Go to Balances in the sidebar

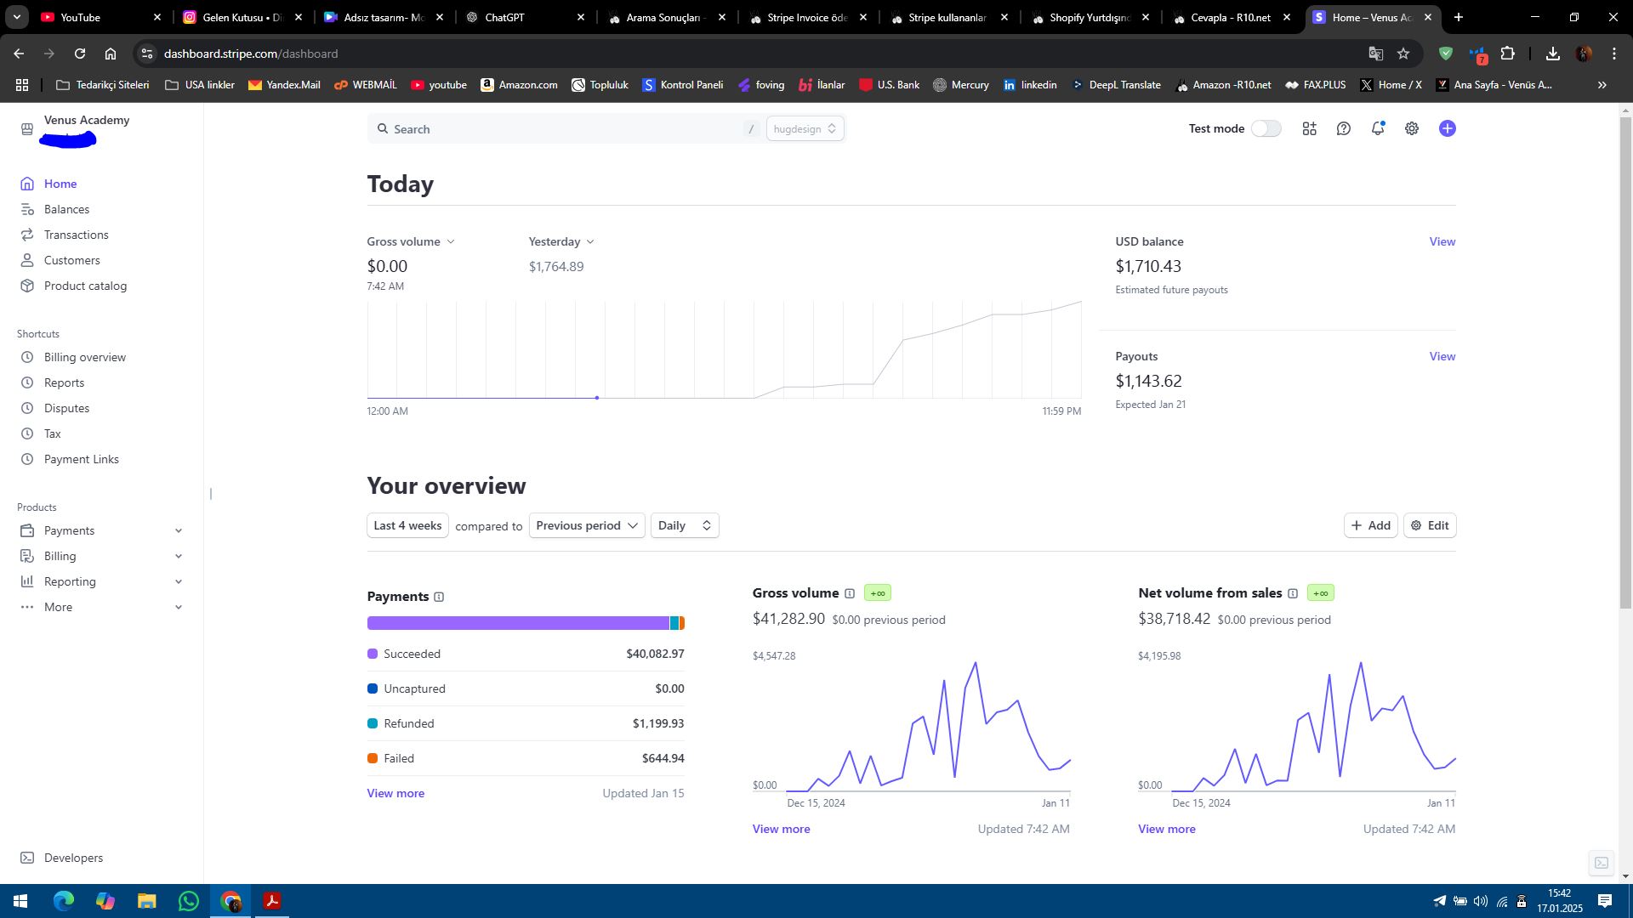pos(66,209)
